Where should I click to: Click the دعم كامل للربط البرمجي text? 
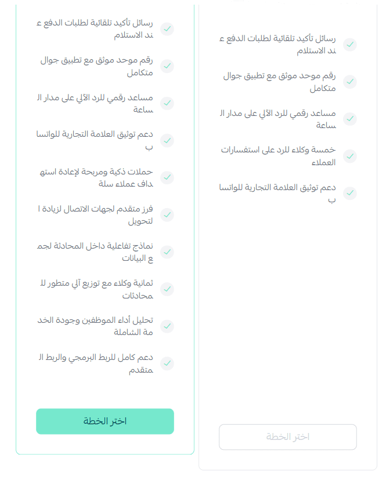tap(96, 363)
